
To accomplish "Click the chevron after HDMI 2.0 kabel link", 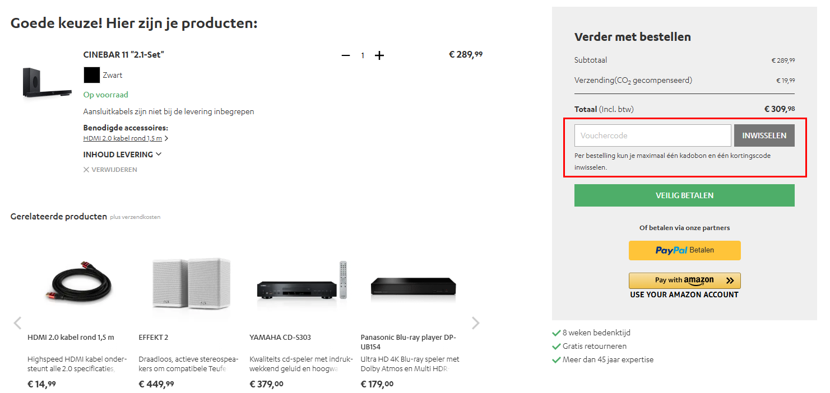I will point(168,138).
